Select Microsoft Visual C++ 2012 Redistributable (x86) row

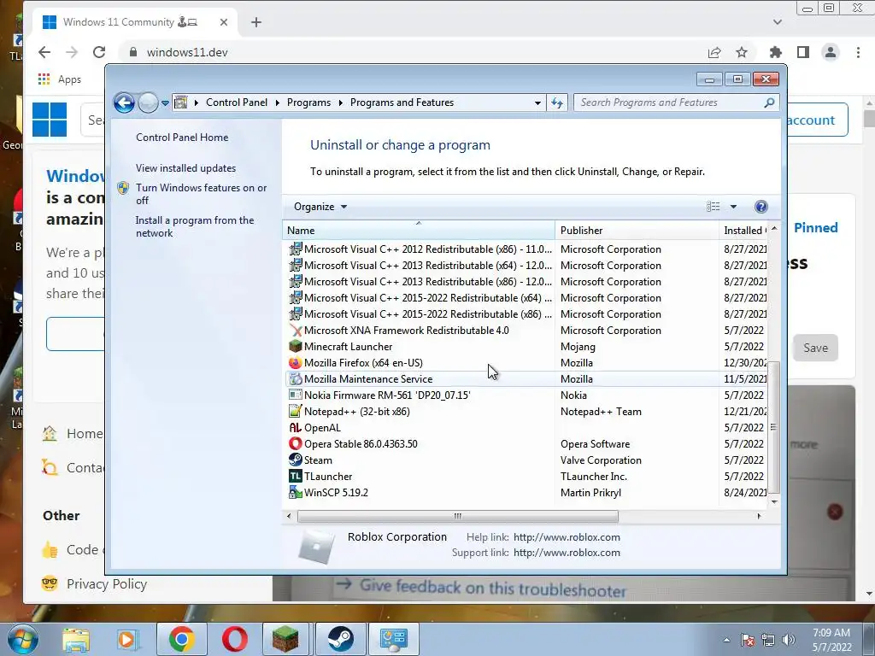527,249
